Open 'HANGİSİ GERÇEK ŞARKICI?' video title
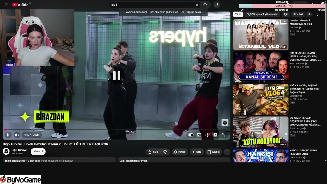The width and height of the screenshot is (327, 184). [305, 152]
